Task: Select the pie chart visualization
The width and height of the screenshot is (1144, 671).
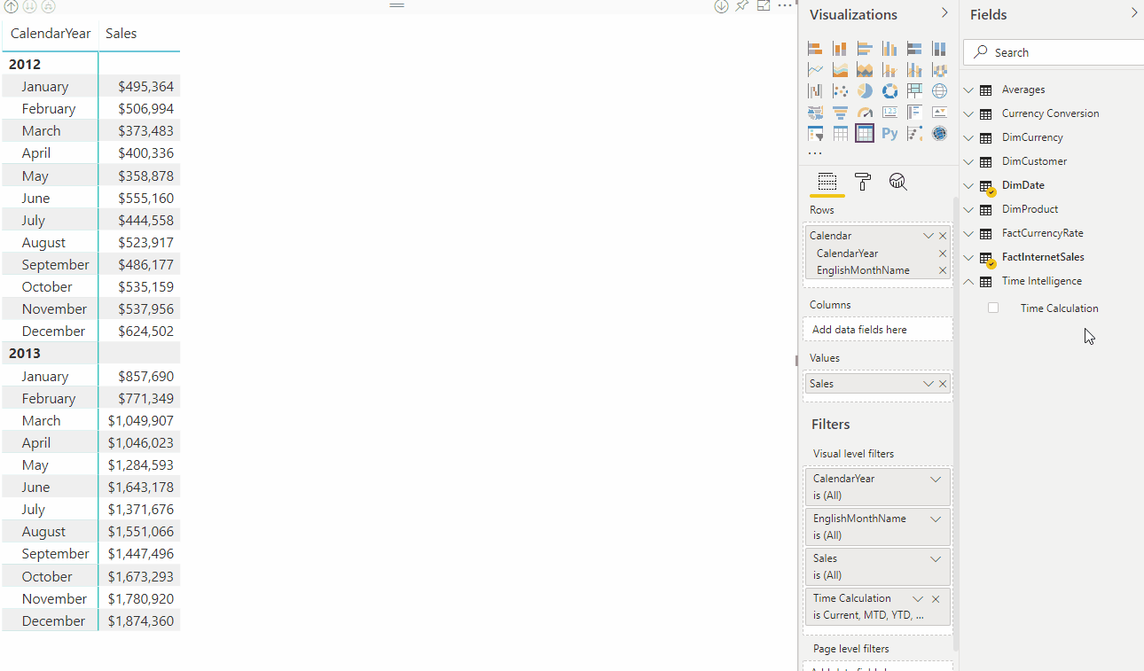Action: [x=865, y=90]
